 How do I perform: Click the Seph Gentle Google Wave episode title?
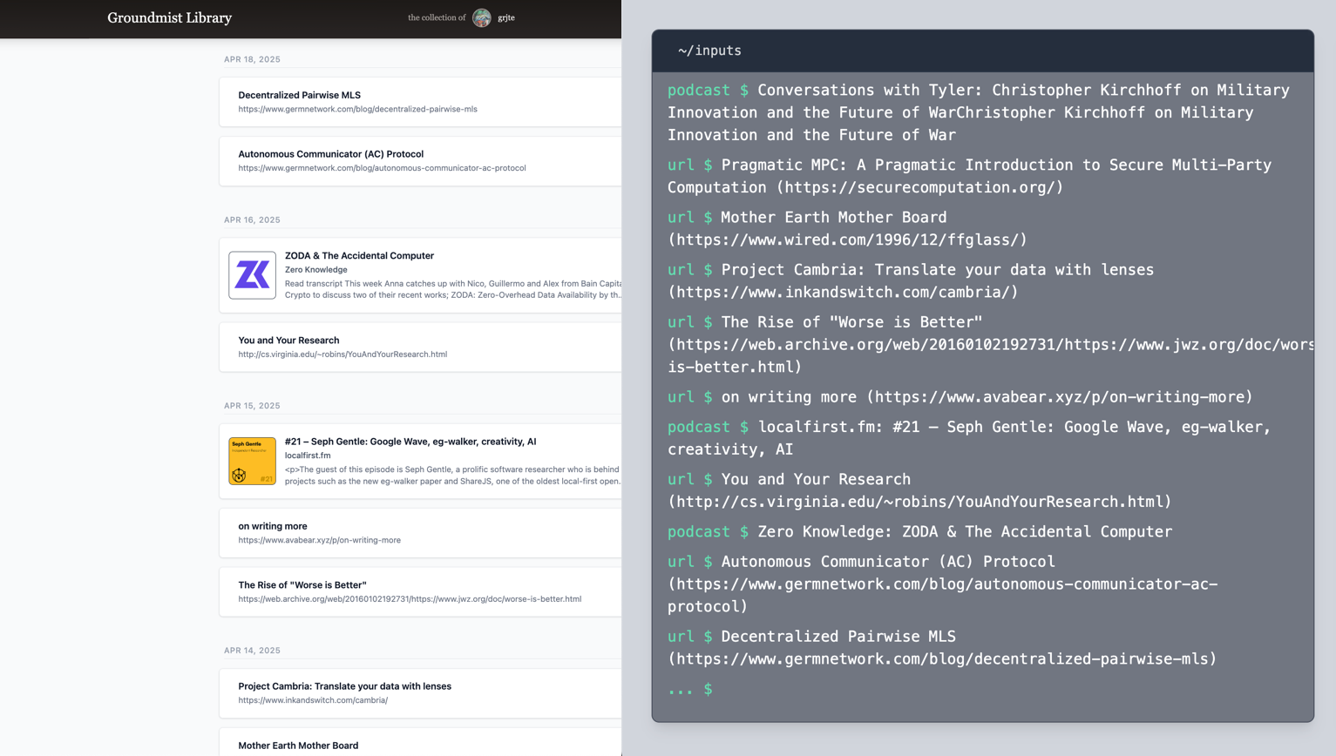pyautogui.click(x=410, y=442)
